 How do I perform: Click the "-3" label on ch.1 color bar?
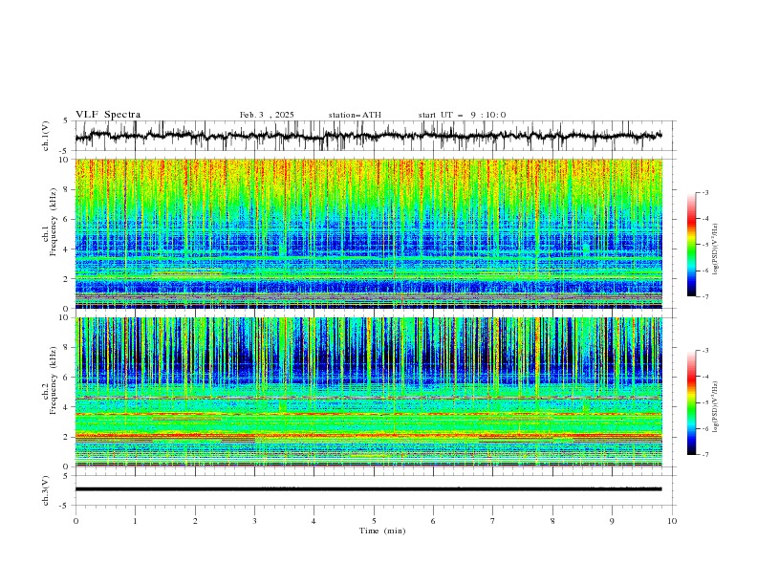coord(704,192)
